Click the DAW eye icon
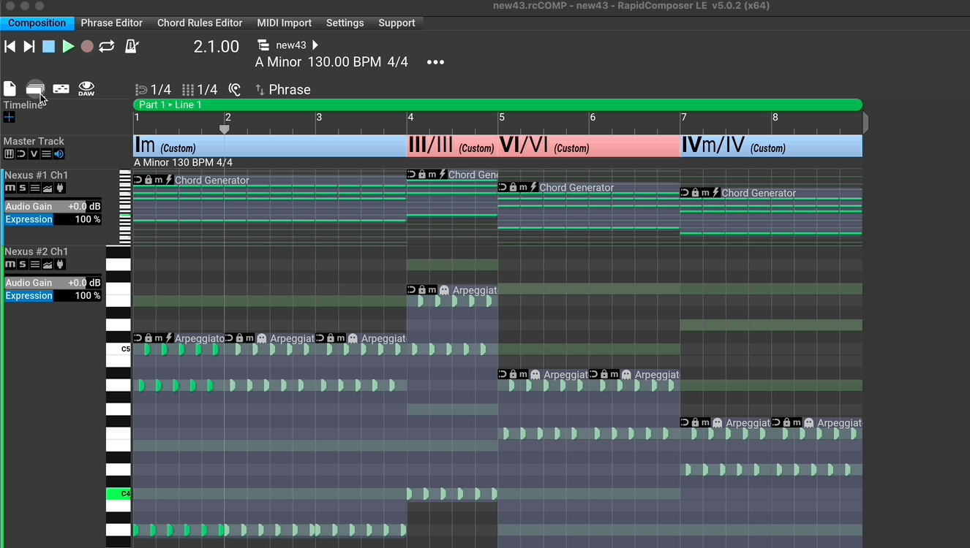The image size is (970, 548). [86, 88]
